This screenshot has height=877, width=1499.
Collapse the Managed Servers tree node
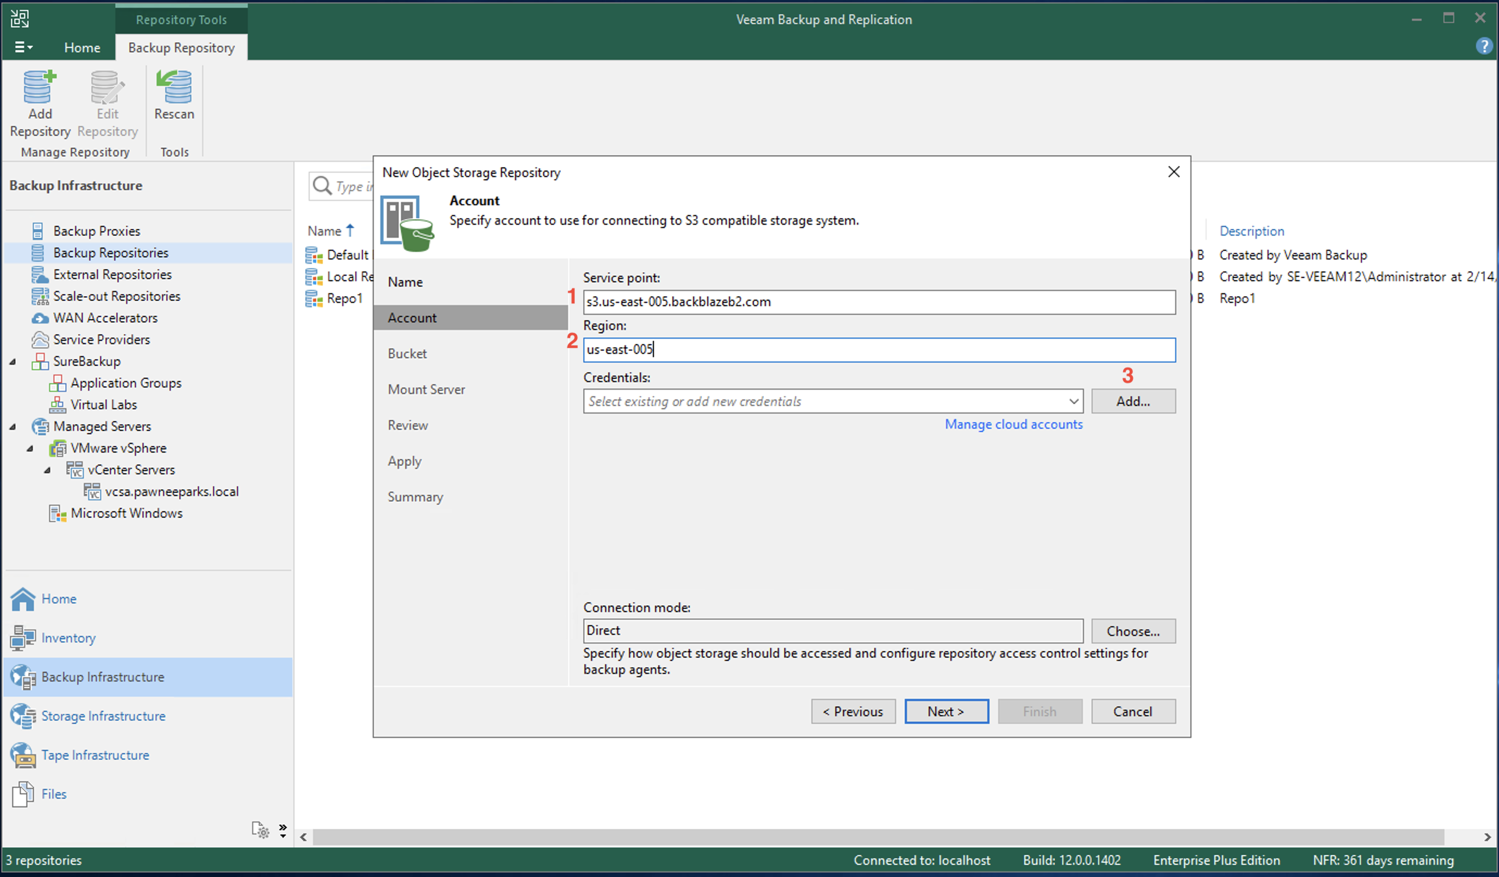point(12,427)
